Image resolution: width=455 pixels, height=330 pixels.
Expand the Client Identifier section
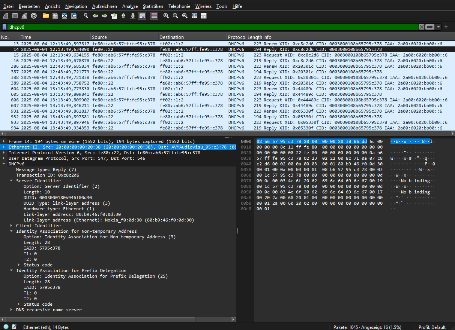pyautogui.click(x=11, y=226)
